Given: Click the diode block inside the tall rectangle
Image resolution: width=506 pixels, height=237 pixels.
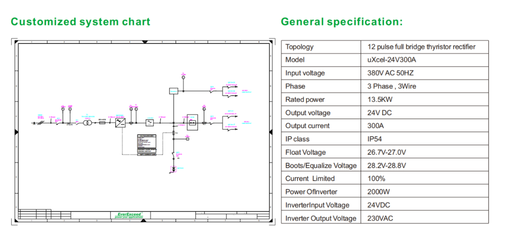Looking at the screenshot, I should 192,123.
